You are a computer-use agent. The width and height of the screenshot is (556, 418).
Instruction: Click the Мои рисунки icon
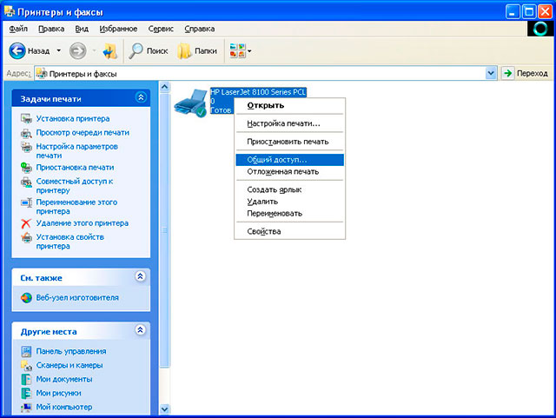click(x=26, y=393)
